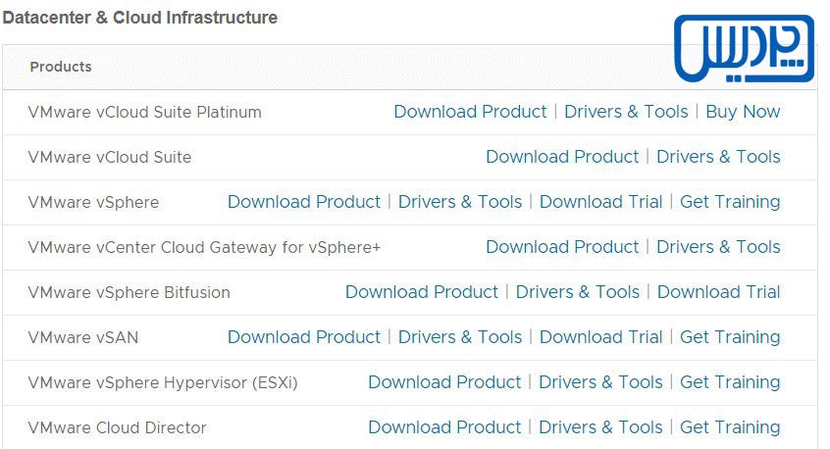830x449 pixels.
Task: Select Get Training in VMware vSphere row
Action: click(730, 202)
